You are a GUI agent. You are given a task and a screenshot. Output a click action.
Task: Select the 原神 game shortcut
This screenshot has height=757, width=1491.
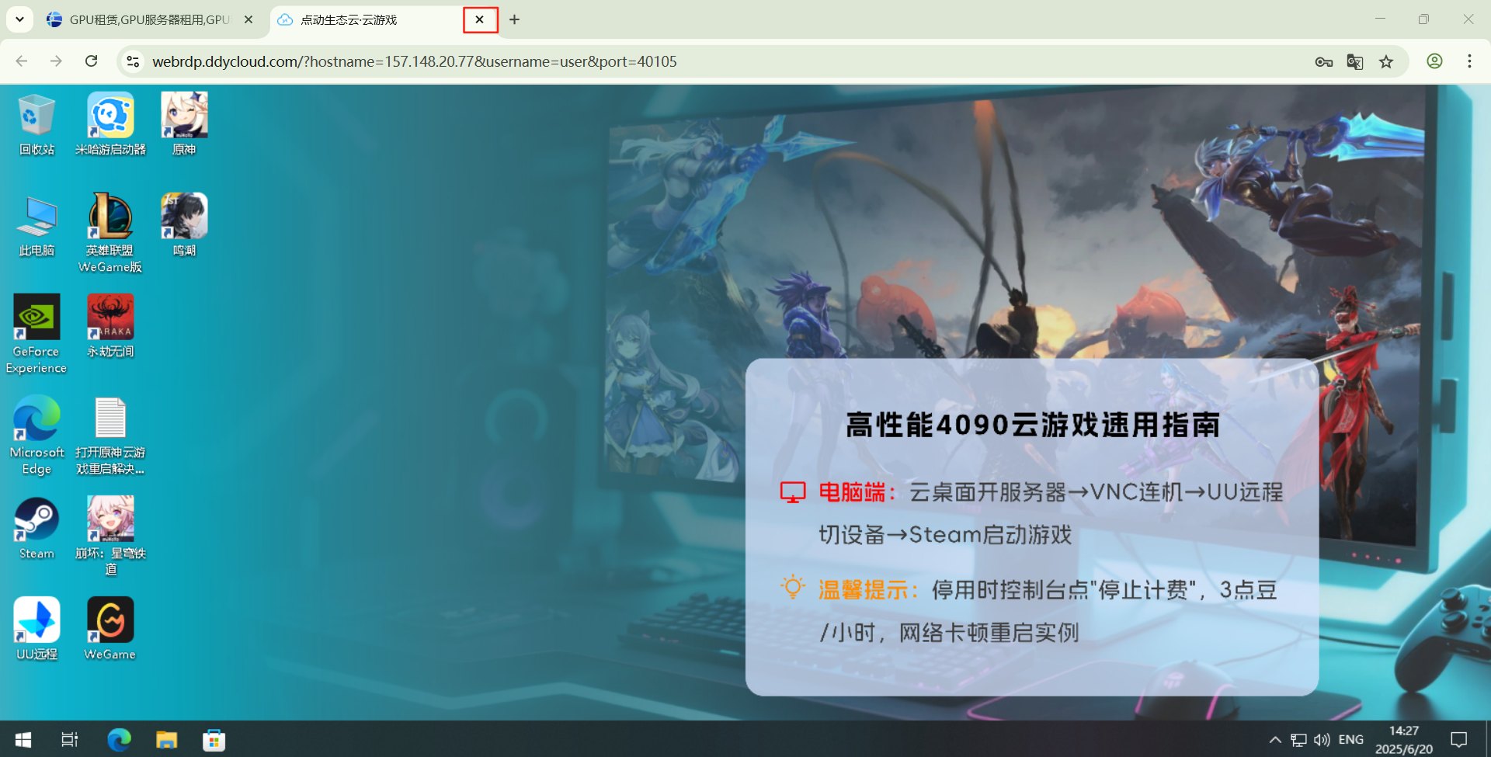(x=184, y=124)
